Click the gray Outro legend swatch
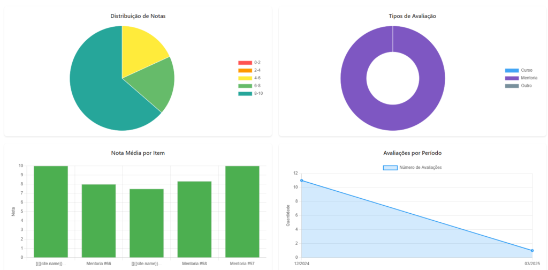Image resolution: width=548 pixels, height=270 pixels. tap(512, 86)
